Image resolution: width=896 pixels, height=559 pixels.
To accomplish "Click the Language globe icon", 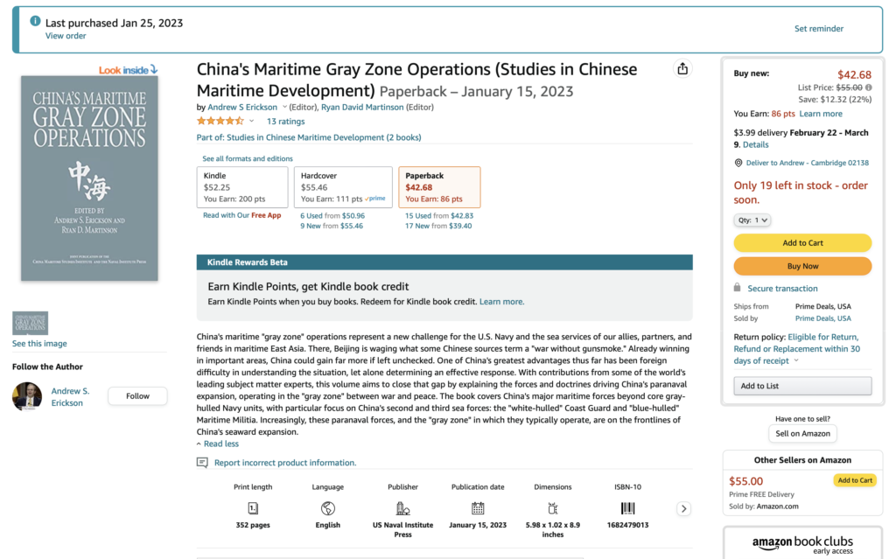I will tap(328, 507).
